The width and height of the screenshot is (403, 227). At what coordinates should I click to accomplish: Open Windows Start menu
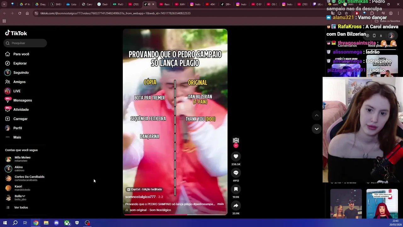tap(5, 223)
